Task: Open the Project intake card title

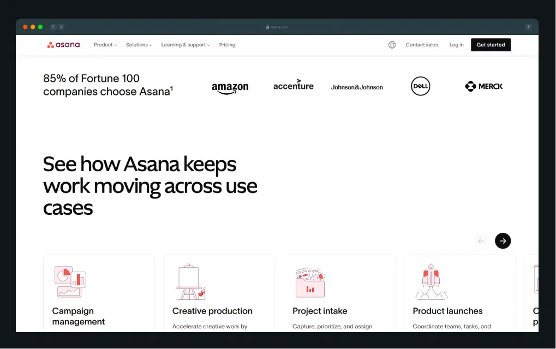Action: [320, 311]
